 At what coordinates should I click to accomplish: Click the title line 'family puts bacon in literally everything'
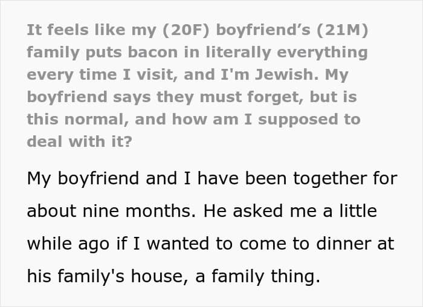[x=197, y=53]
